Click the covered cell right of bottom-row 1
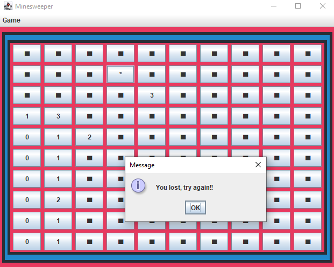334x267 pixels. coord(89,241)
